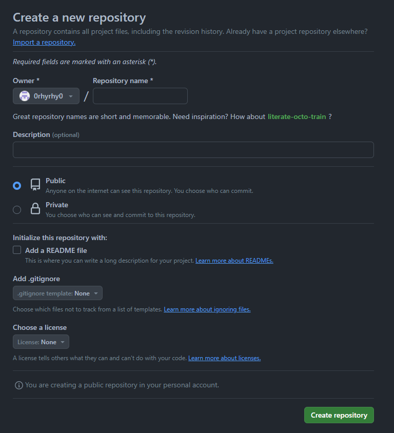
Task: Select the Public radio button
Action: (17, 186)
